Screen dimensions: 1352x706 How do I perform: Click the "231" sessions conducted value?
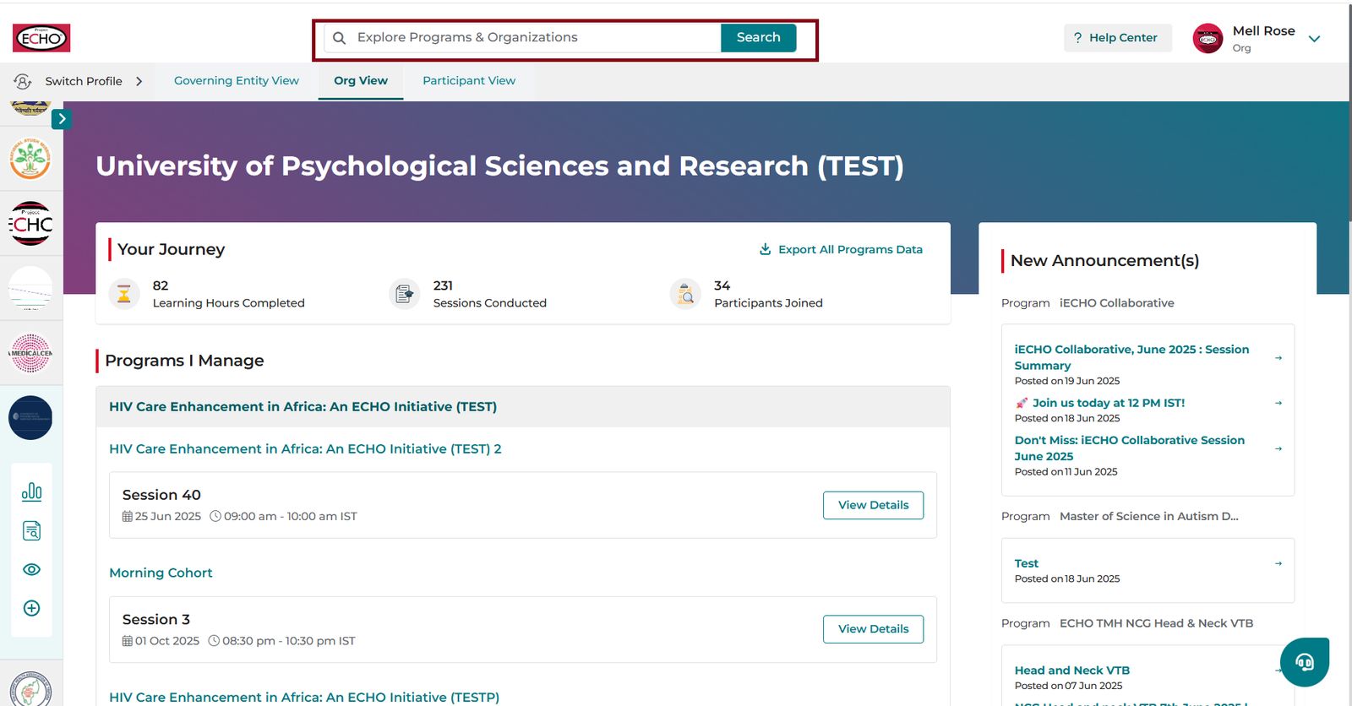coord(443,285)
